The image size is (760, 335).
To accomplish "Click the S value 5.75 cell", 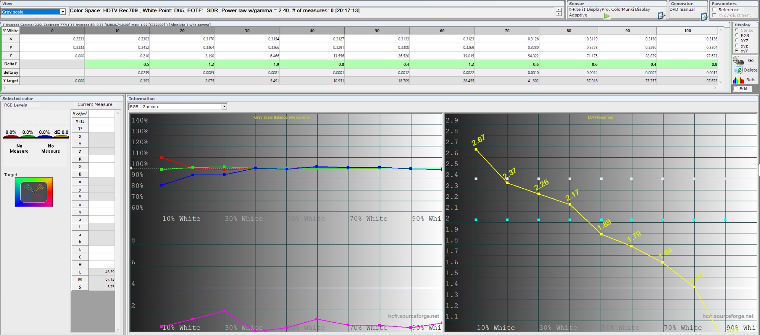I will click(x=102, y=287).
